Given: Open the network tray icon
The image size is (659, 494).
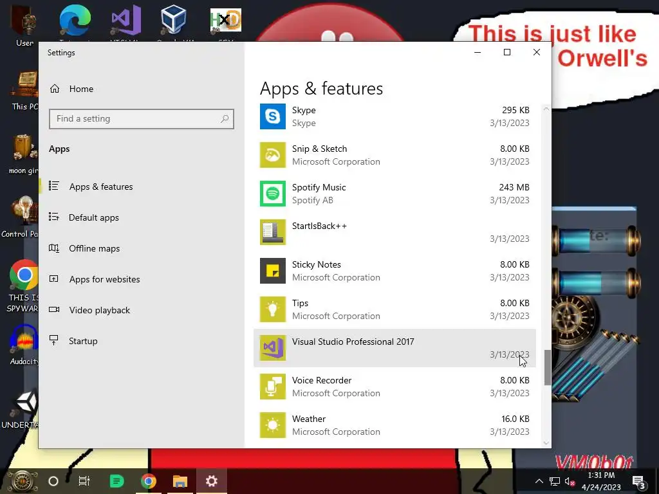Looking at the screenshot, I should tap(555, 481).
